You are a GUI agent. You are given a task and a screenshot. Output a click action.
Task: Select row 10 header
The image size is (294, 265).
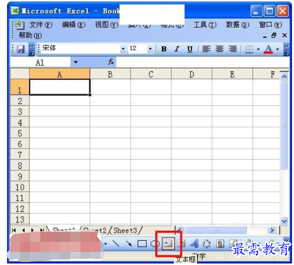20,187
